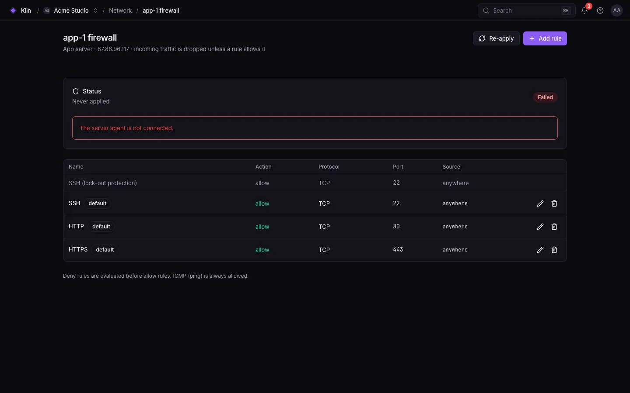Click the app-1 firewall page heading
The height and width of the screenshot is (393, 630).
pyautogui.click(x=90, y=38)
